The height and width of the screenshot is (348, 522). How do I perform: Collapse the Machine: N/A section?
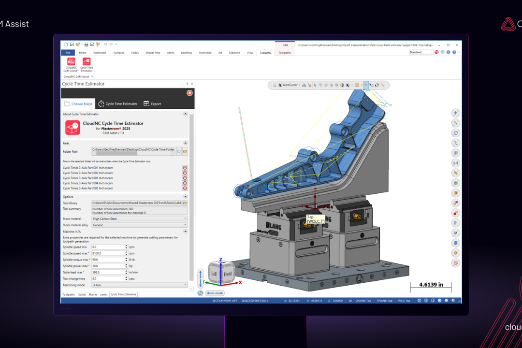pos(185,232)
